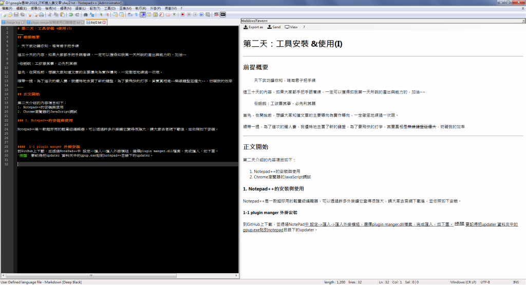
Task: Open the 檢視(V) menu
Action: pyautogui.click(x=51, y=8)
